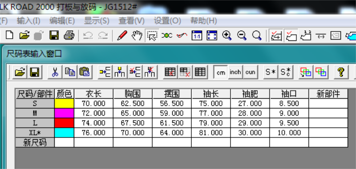
Task: Open the 设置(O) menu
Action: coord(167,21)
